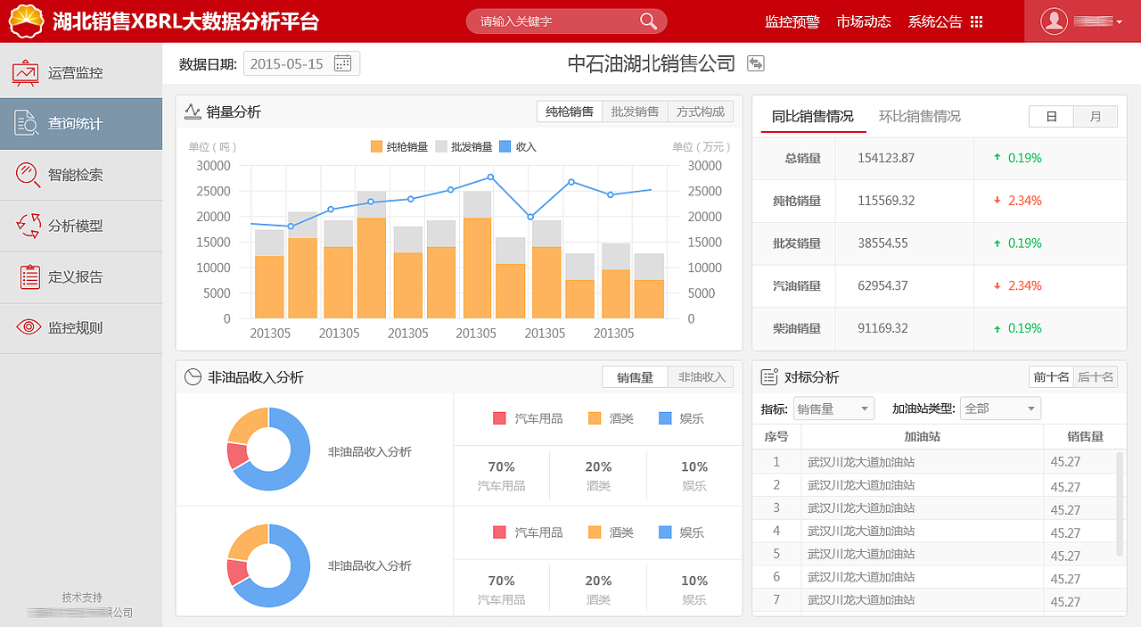Click the 加油站 column header
1141x627 pixels.
(x=923, y=436)
